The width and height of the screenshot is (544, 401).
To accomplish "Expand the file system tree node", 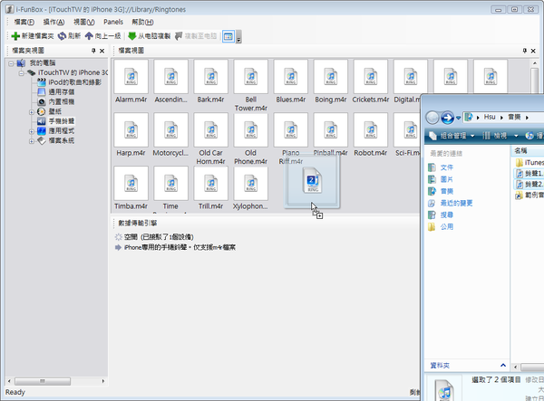I will coord(32,141).
